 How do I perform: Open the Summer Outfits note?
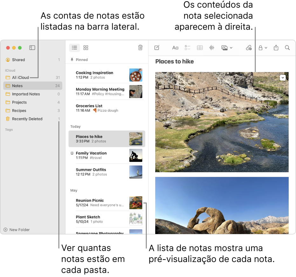pos(107,172)
